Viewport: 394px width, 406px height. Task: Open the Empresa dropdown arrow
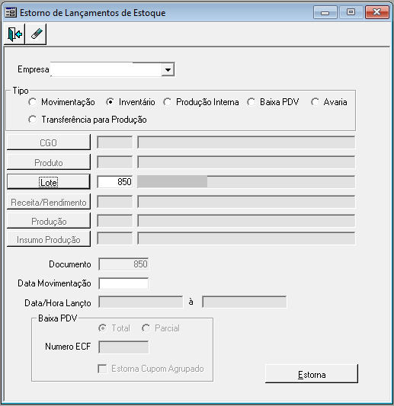coord(168,69)
